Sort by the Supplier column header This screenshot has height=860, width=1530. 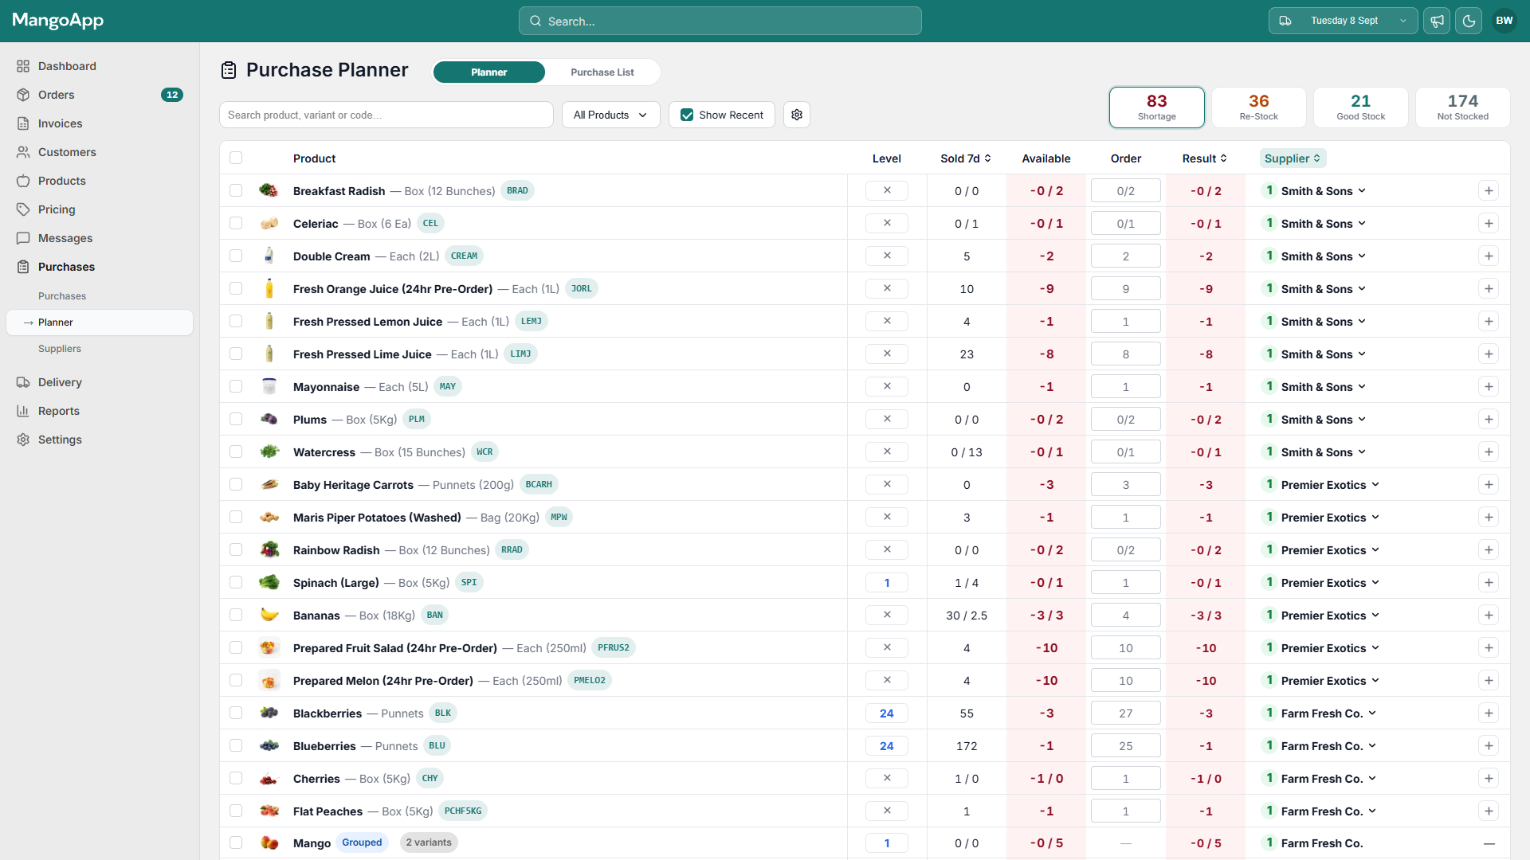(x=1293, y=158)
